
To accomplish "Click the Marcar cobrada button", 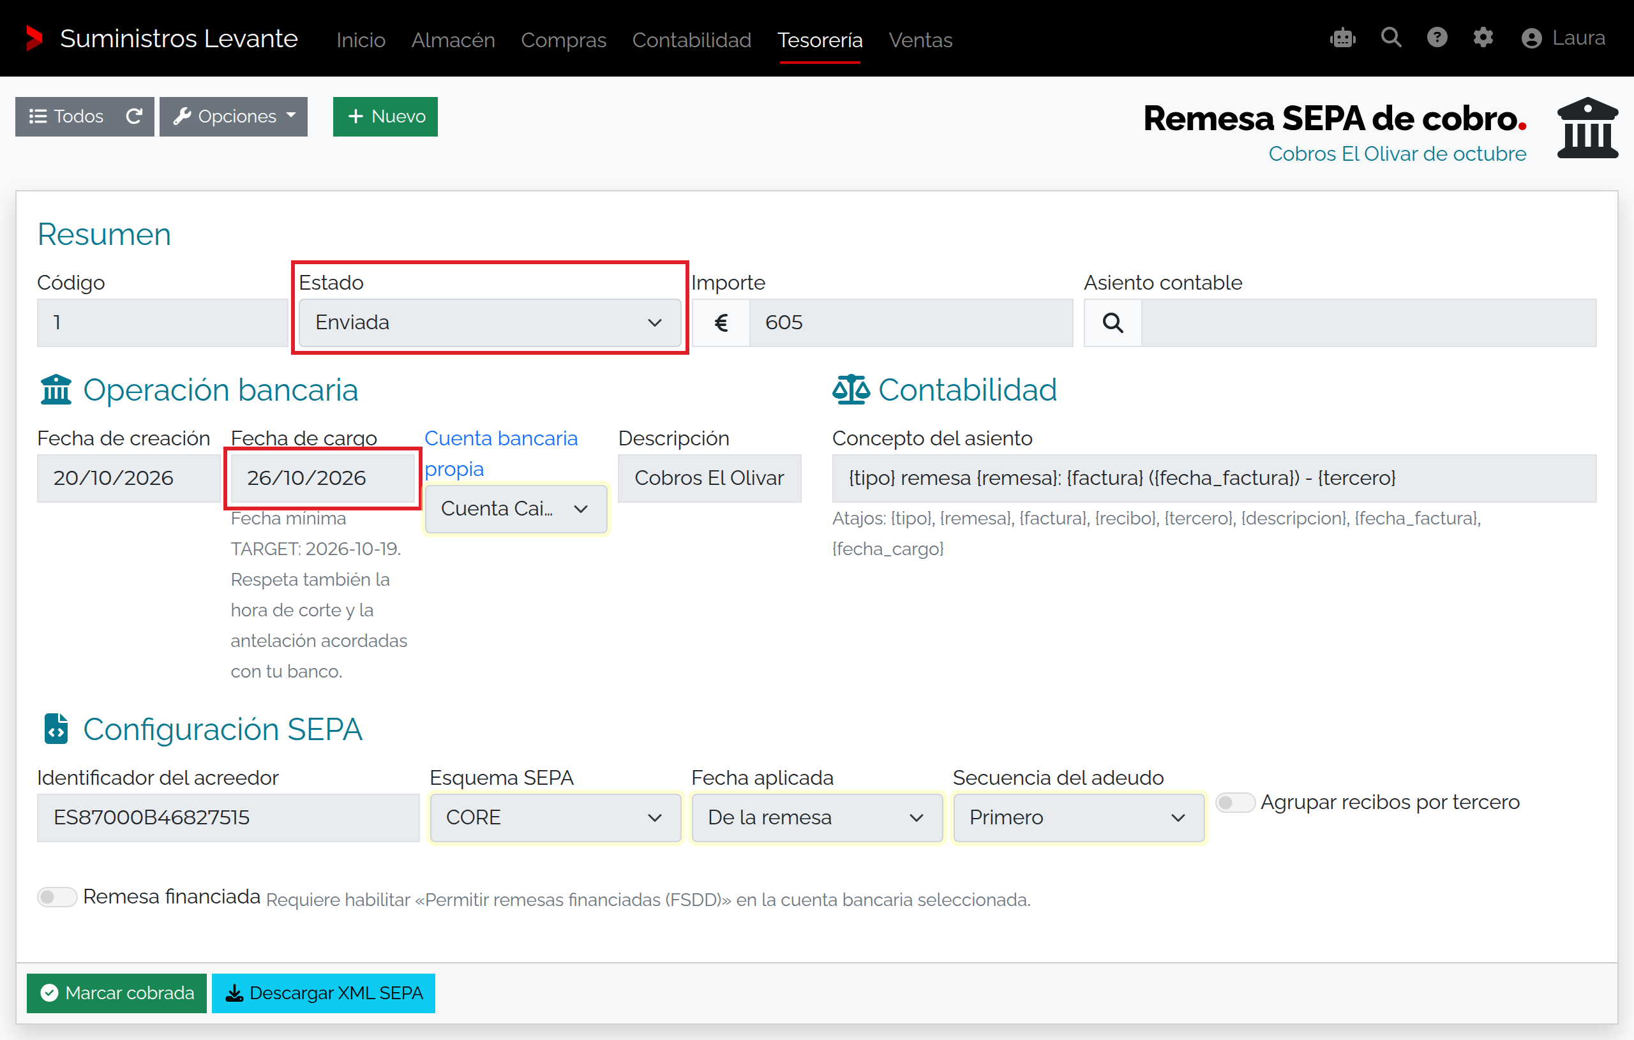I will 117,993.
